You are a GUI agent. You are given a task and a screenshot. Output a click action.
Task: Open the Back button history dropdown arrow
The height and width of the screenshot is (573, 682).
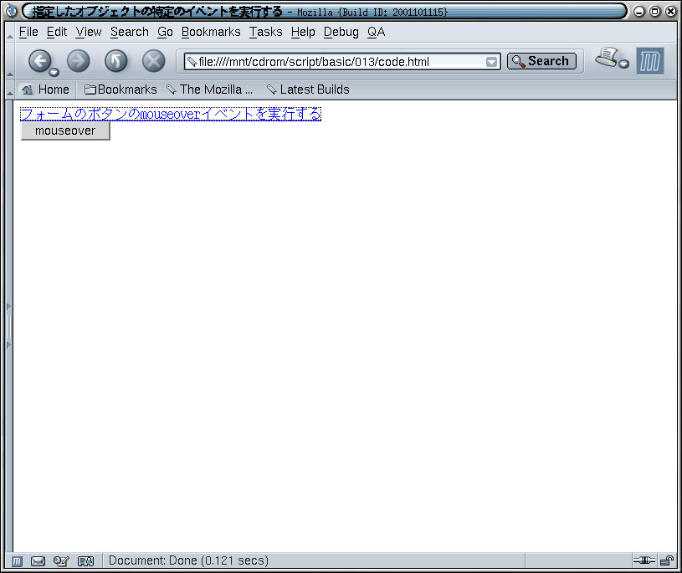[x=54, y=72]
